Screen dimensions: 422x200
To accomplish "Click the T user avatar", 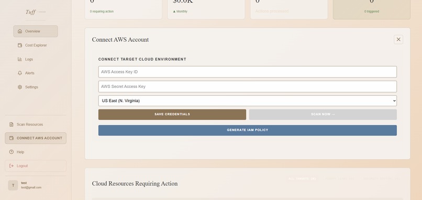I will point(13,185).
